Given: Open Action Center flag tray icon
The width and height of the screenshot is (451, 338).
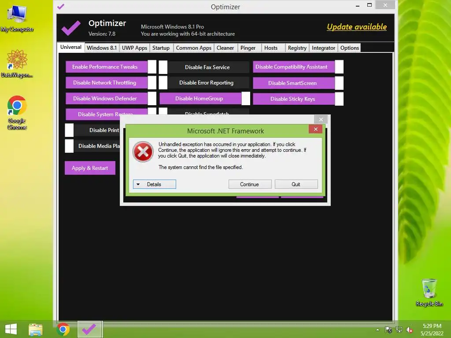Looking at the screenshot, I should click(x=388, y=330).
